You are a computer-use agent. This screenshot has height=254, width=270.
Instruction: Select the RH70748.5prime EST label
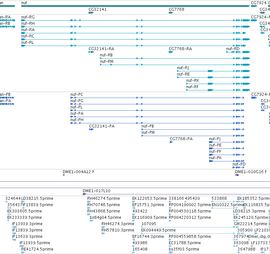[x=103, y=205]
